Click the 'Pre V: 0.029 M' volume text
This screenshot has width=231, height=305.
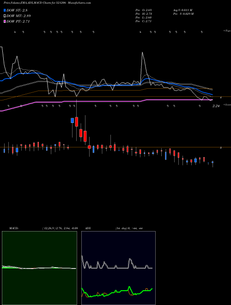pyautogui.click(x=183, y=14)
